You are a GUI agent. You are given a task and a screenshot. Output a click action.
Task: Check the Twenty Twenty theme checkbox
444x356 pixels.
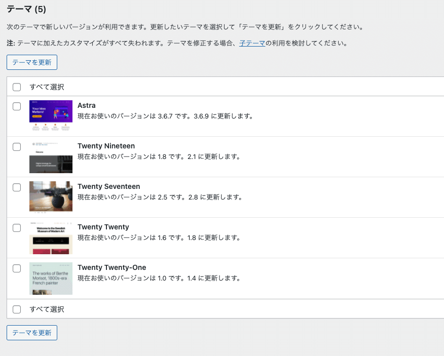16,228
